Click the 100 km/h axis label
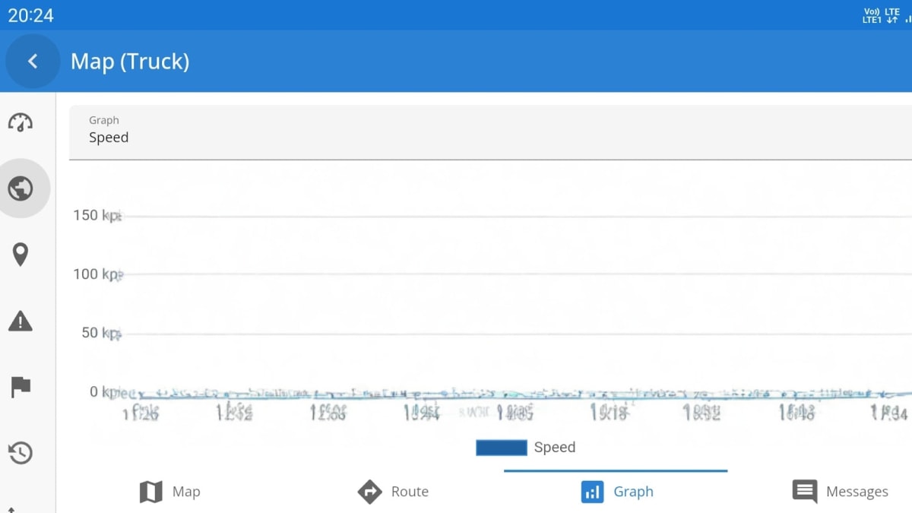The height and width of the screenshot is (513, 912). tap(97, 274)
